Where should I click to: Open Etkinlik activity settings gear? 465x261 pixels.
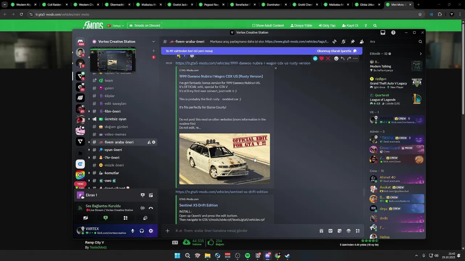[390, 54]
